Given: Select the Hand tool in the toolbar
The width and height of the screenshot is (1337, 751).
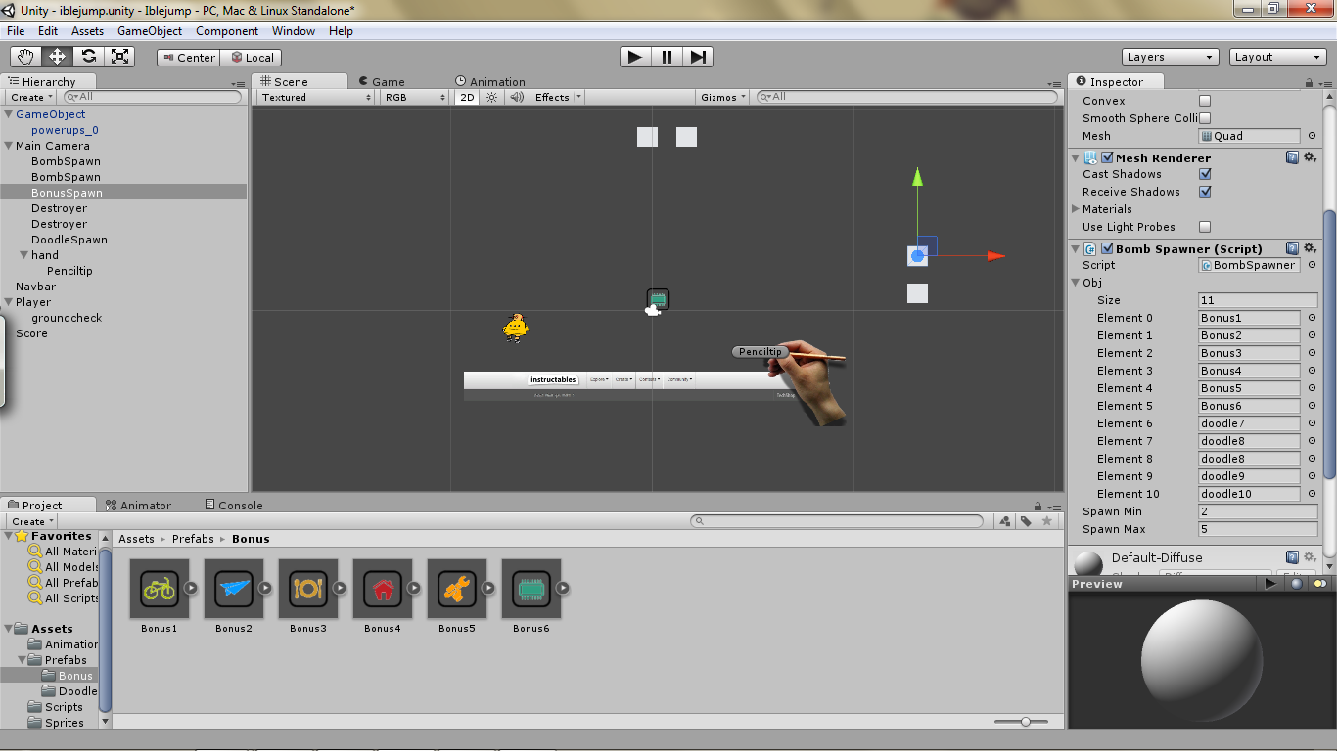Looking at the screenshot, I should click(x=25, y=57).
